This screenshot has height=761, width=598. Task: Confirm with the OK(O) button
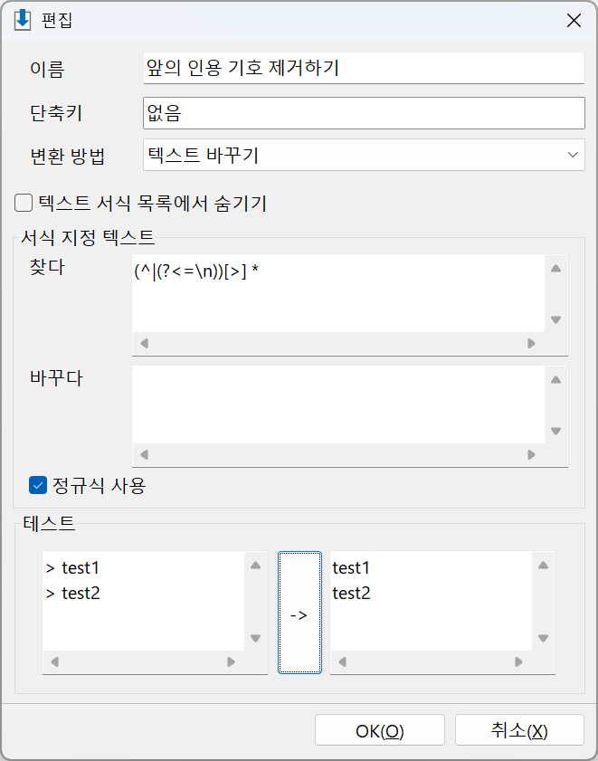pyautogui.click(x=380, y=730)
